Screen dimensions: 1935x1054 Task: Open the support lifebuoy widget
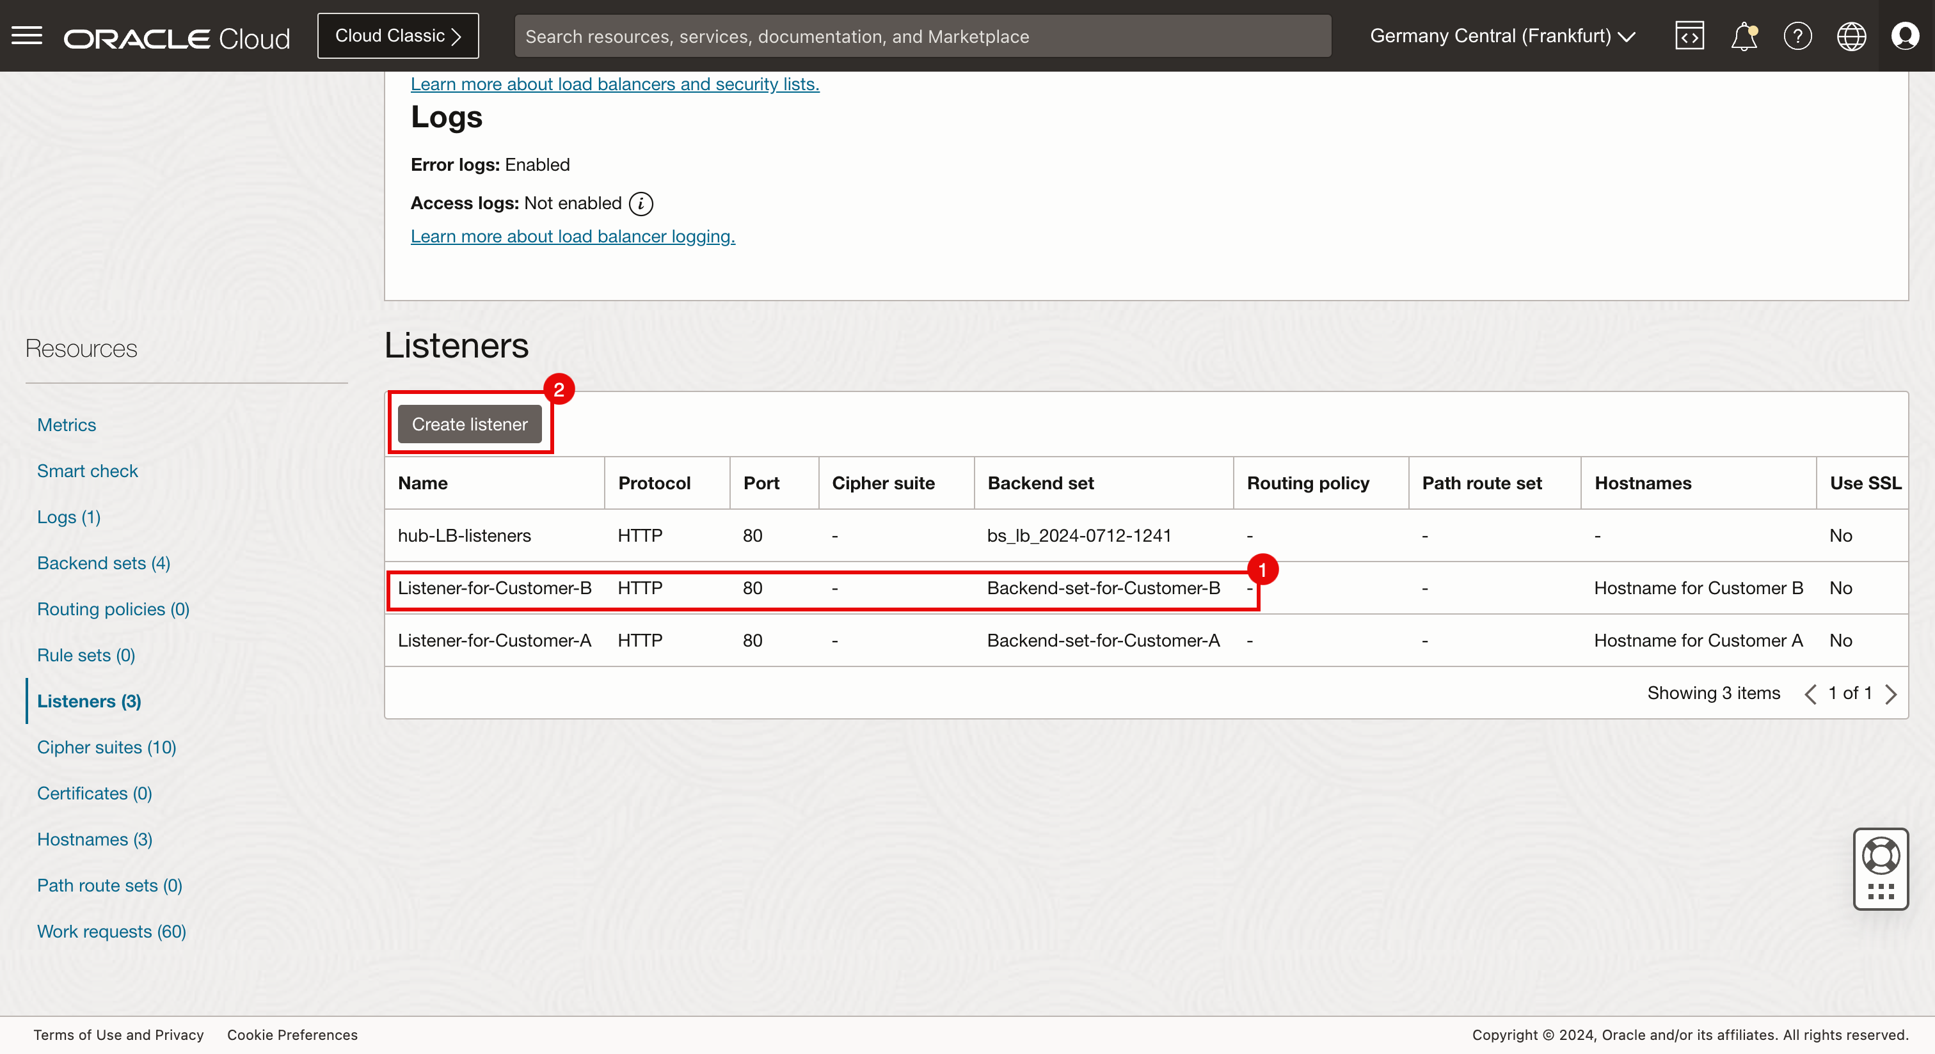(1880, 856)
